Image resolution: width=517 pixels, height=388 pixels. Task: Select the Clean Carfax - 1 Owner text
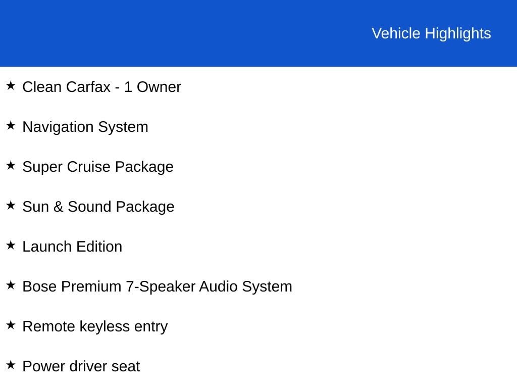click(x=101, y=87)
